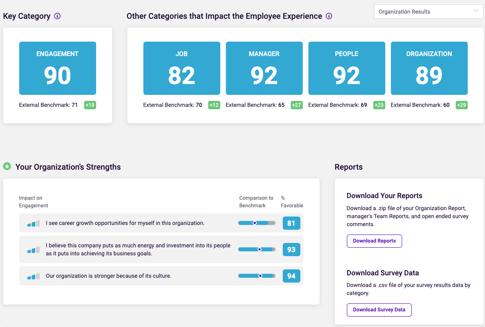Viewport: 485px width, 327px height.
Task: Click the +29 Organization benchmark badge
Action: (x=462, y=105)
